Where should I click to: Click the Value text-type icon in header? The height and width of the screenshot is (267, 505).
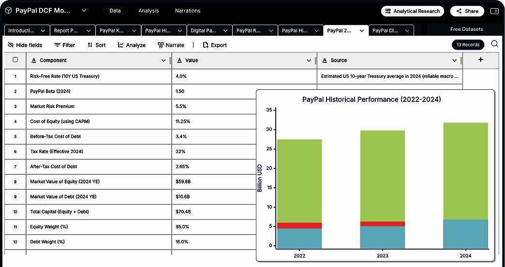pos(179,60)
